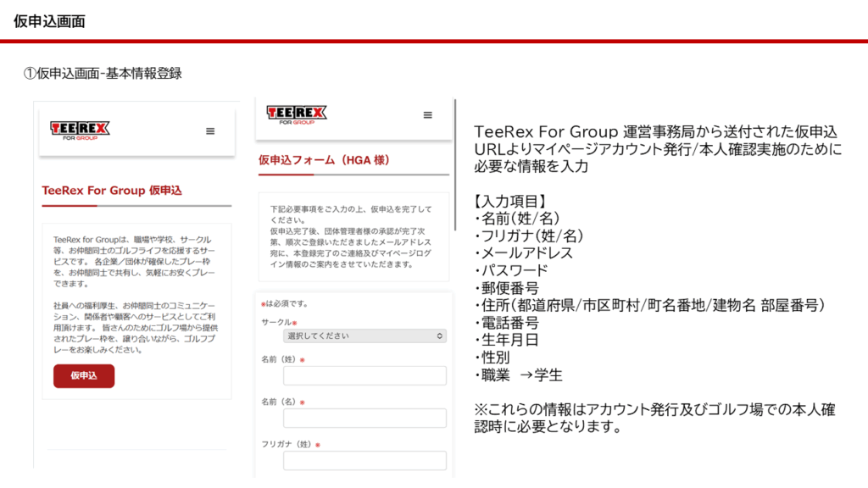The image size is (868, 488).
Task: Click list item ・フリガナ(姓/名)
Action: pos(529,236)
